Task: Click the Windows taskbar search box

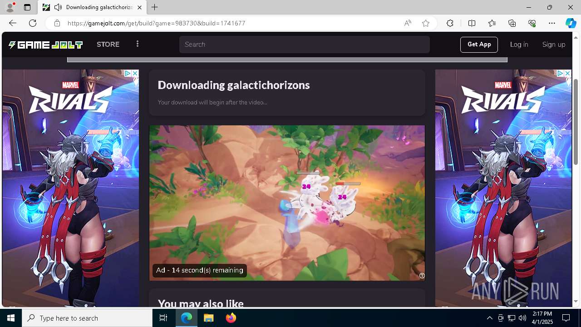Action: (x=87, y=318)
